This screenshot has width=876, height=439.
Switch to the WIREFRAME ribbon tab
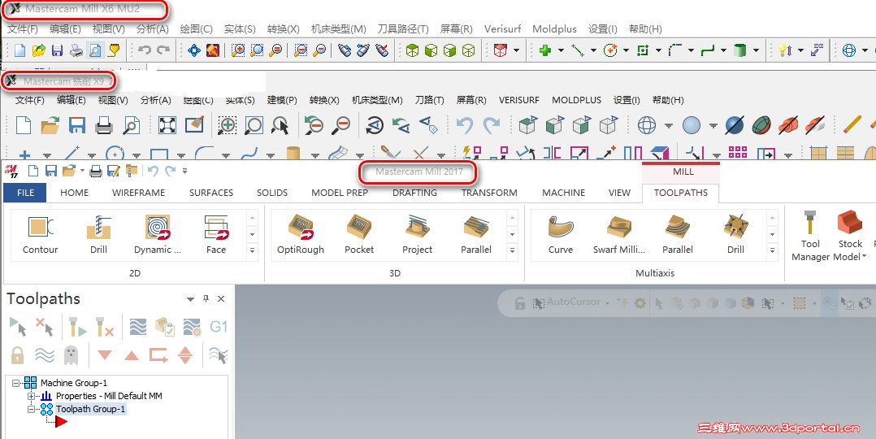[x=138, y=193]
